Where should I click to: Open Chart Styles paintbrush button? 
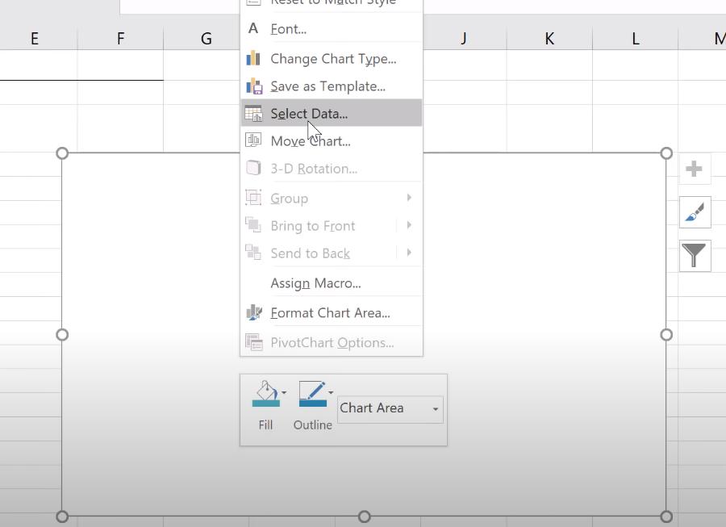point(694,212)
